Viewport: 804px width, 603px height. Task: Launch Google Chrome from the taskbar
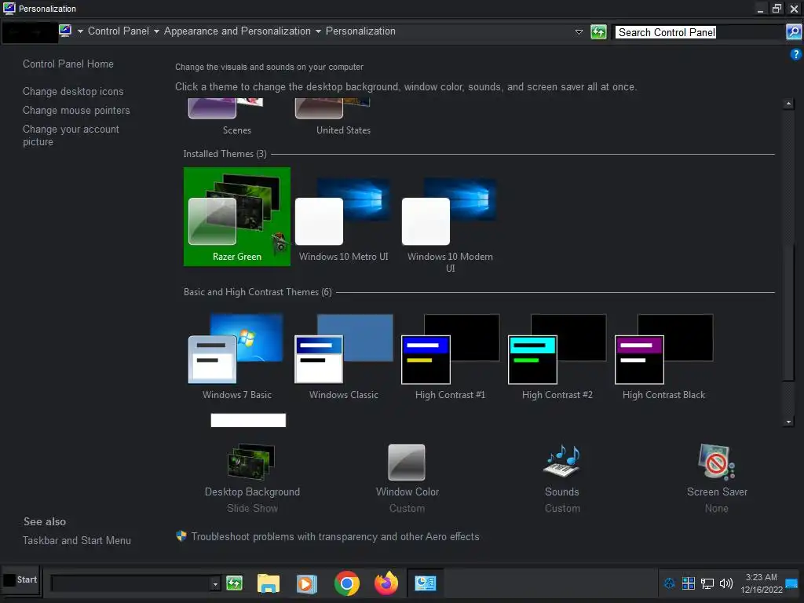[346, 583]
